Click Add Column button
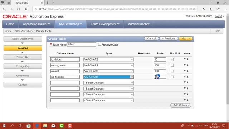This screenshot has width=229, height=129. pyautogui.click(x=181, y=105)
